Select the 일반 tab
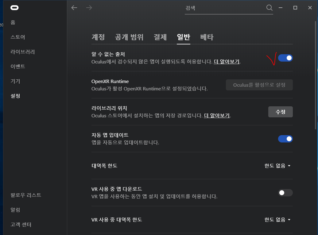318x235 pixels. [x=184, y=37]
